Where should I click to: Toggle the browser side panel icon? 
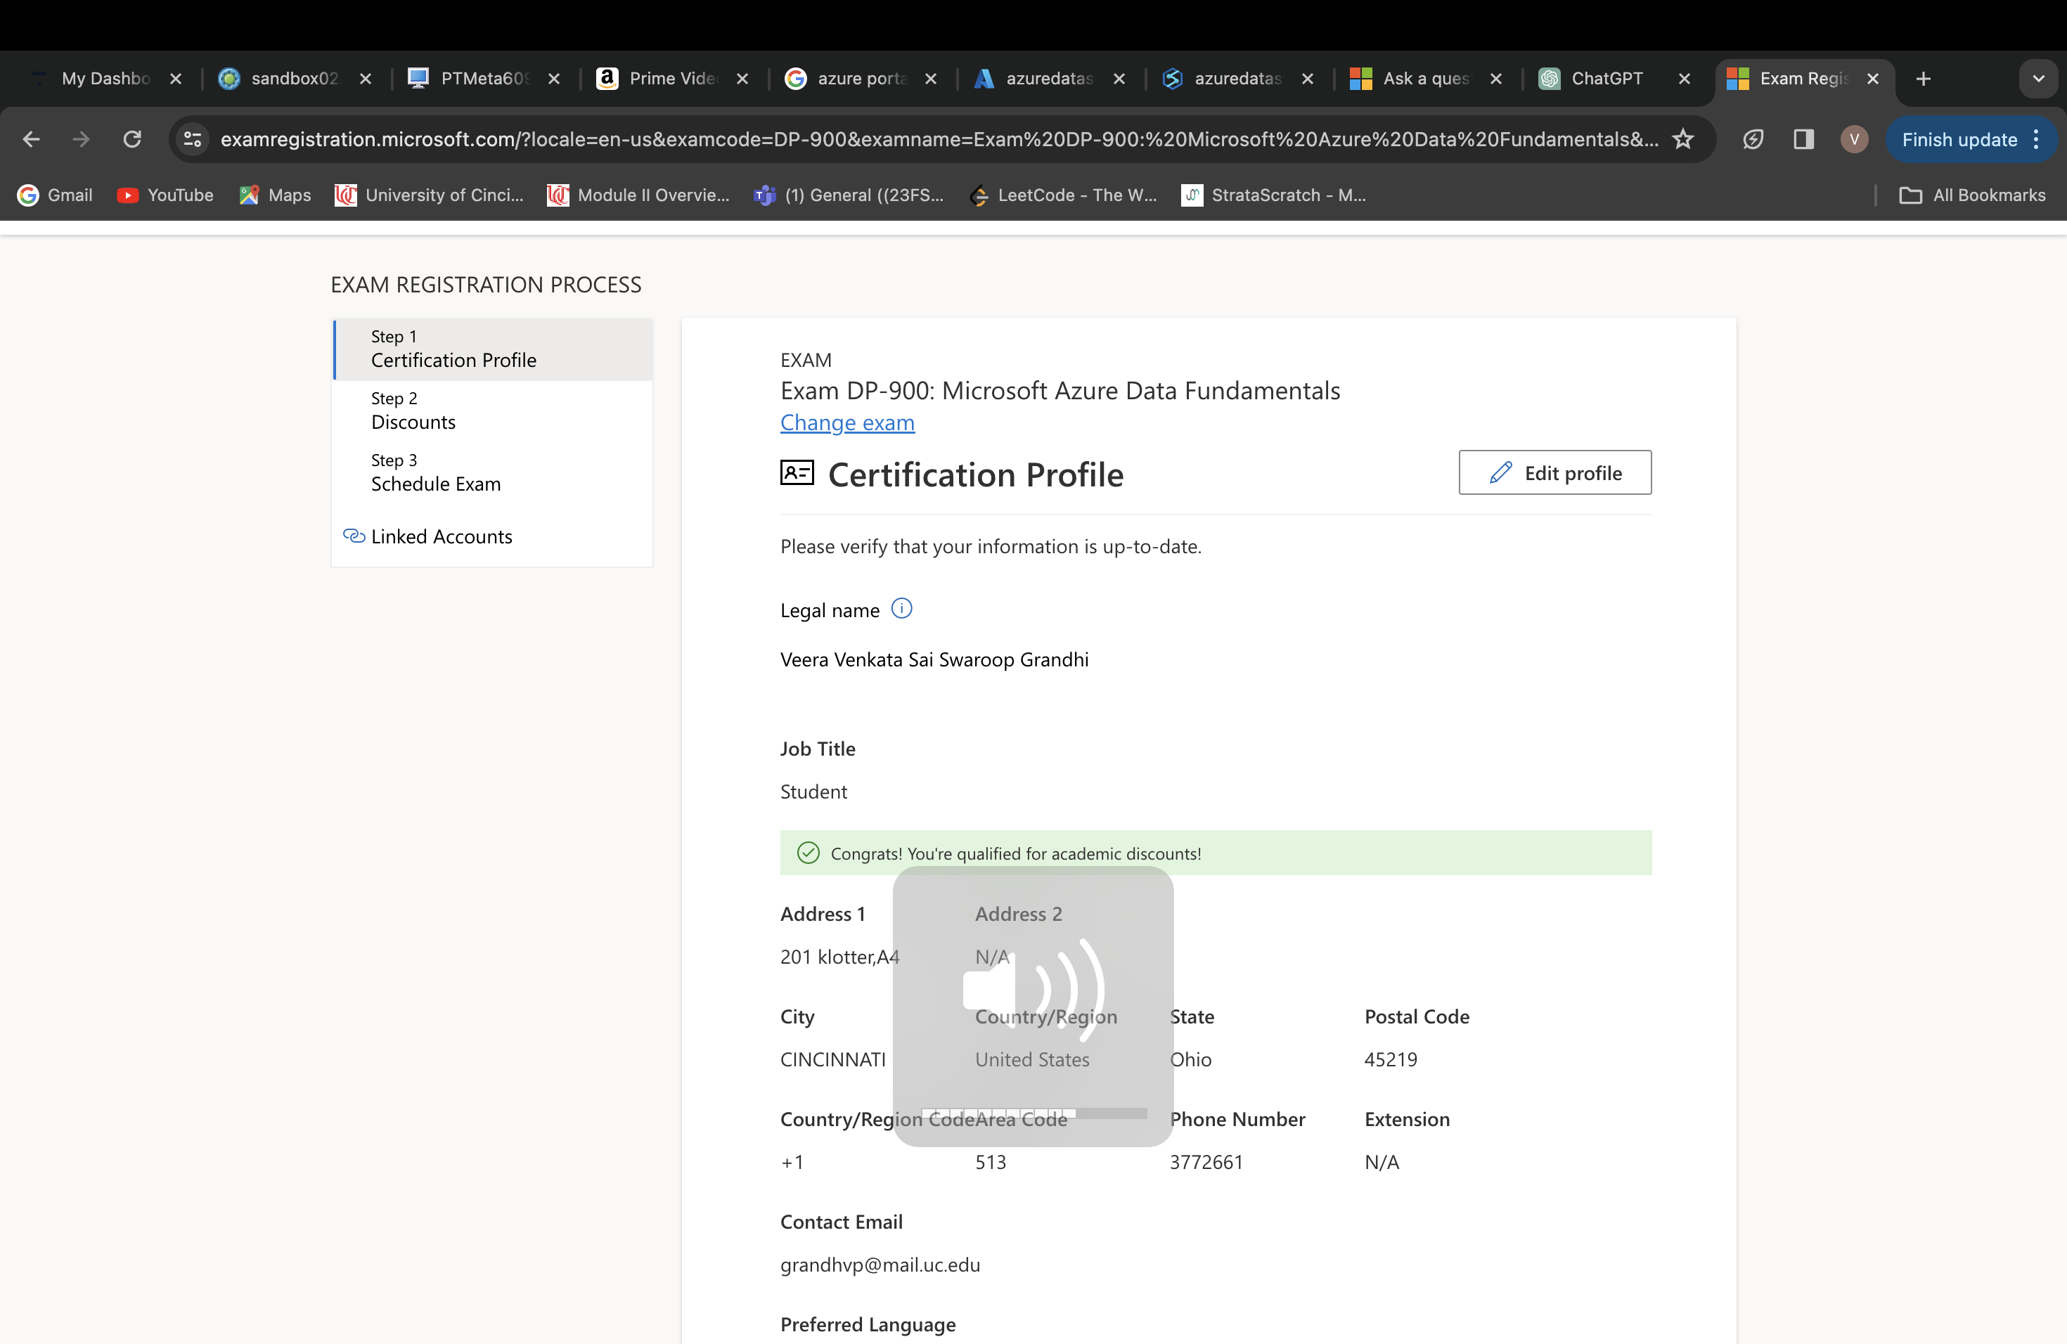coord(1804,139)
